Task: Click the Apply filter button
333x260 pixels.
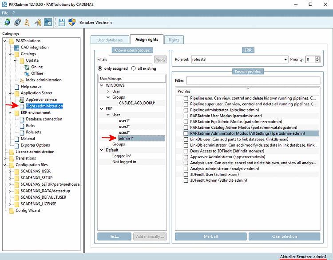Action: [x=160, y=60]
